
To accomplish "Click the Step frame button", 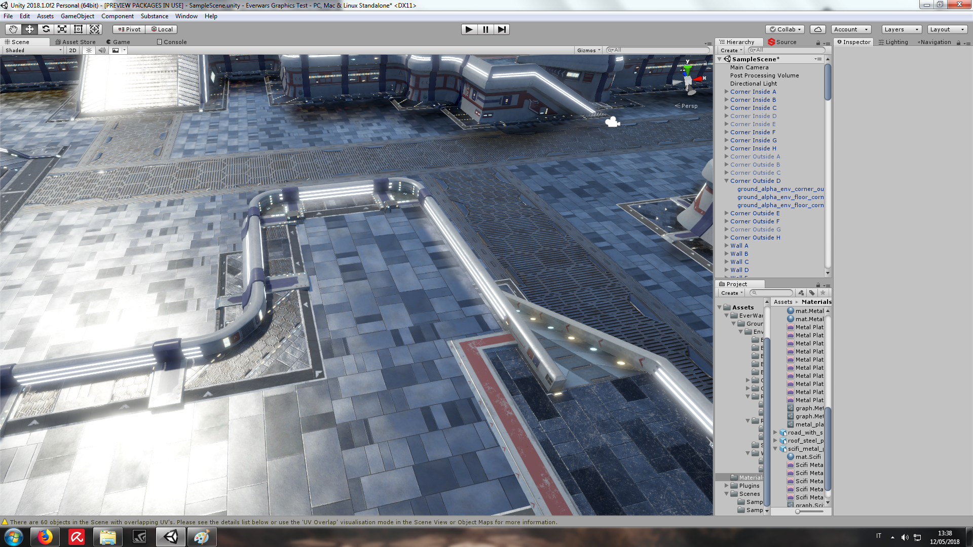I will click(x=502, y=29).
